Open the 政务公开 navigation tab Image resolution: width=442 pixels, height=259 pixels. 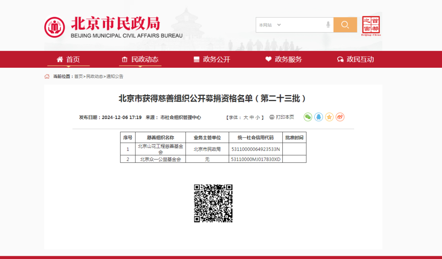click(x=212, y=59)
